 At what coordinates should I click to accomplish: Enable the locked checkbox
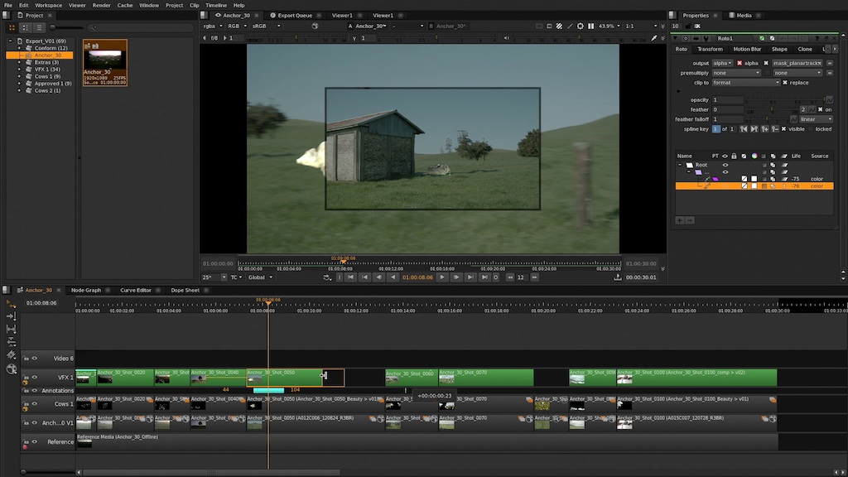click(x=810, y=129)
